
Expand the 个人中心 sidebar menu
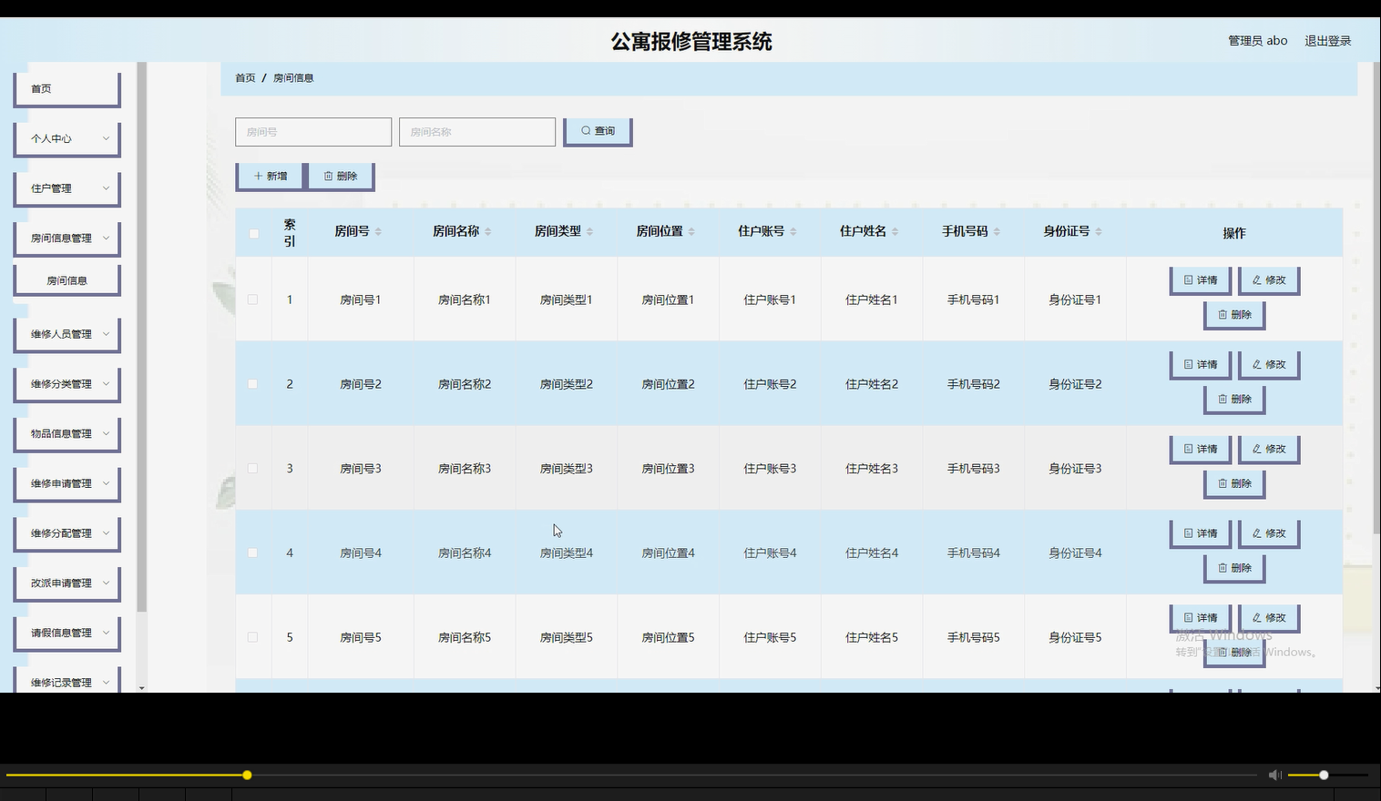67,139
